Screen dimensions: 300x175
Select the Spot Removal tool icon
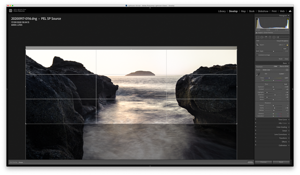(262, 37)
